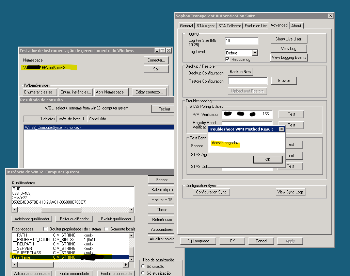Image resolution: width=350 pixels, height=276 pixels.
Task: Click the Upload and Restore button
Action: tap(247, 91)
